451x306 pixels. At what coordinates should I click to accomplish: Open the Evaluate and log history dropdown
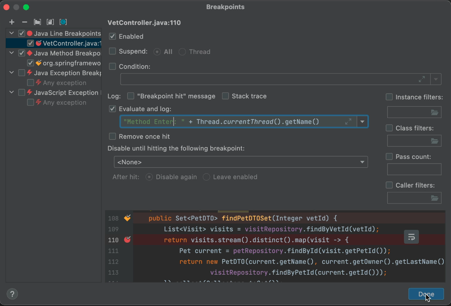362,122
